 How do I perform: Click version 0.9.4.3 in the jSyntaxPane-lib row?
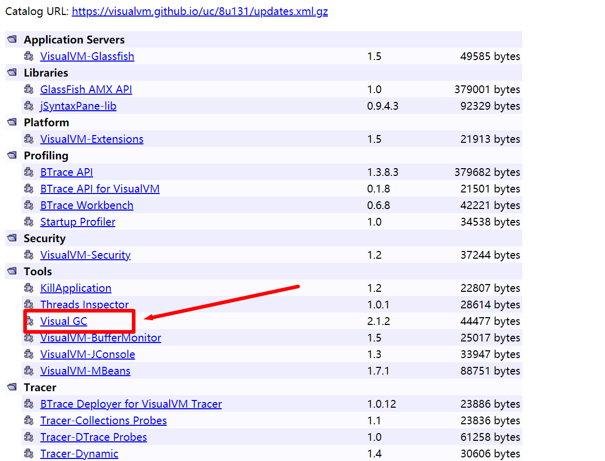click(x=383, y=106)
